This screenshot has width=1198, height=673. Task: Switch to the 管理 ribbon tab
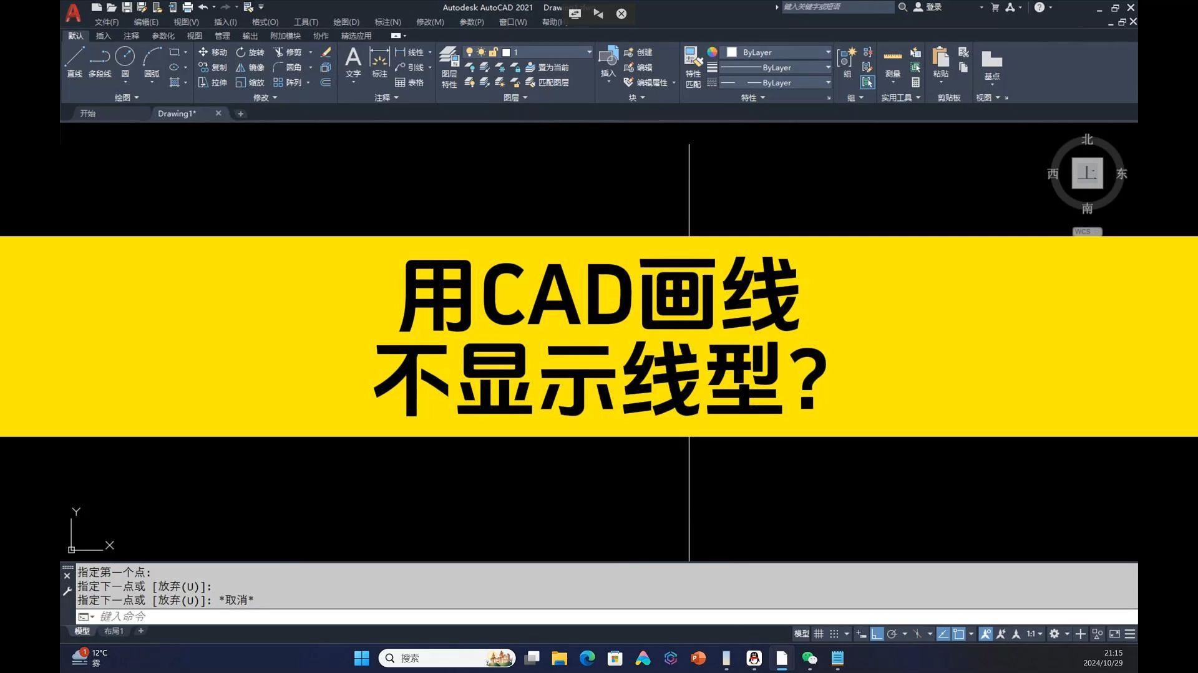coord(222,36)
